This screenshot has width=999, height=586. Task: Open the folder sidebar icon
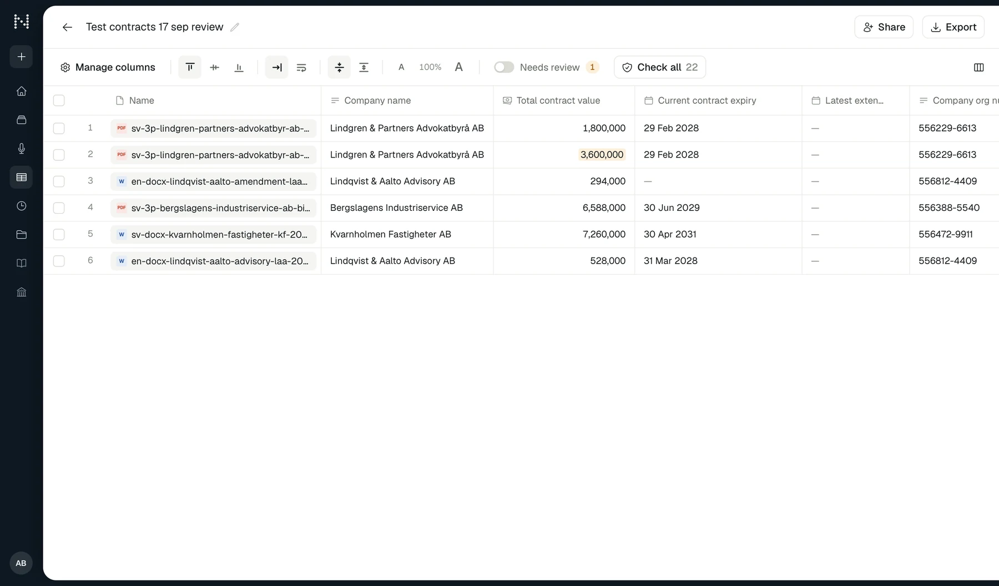tap(21, 235)
